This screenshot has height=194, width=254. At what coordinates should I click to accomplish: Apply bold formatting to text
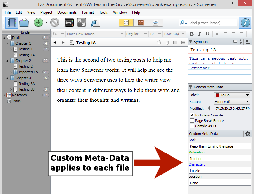click(x=192, y=34)
